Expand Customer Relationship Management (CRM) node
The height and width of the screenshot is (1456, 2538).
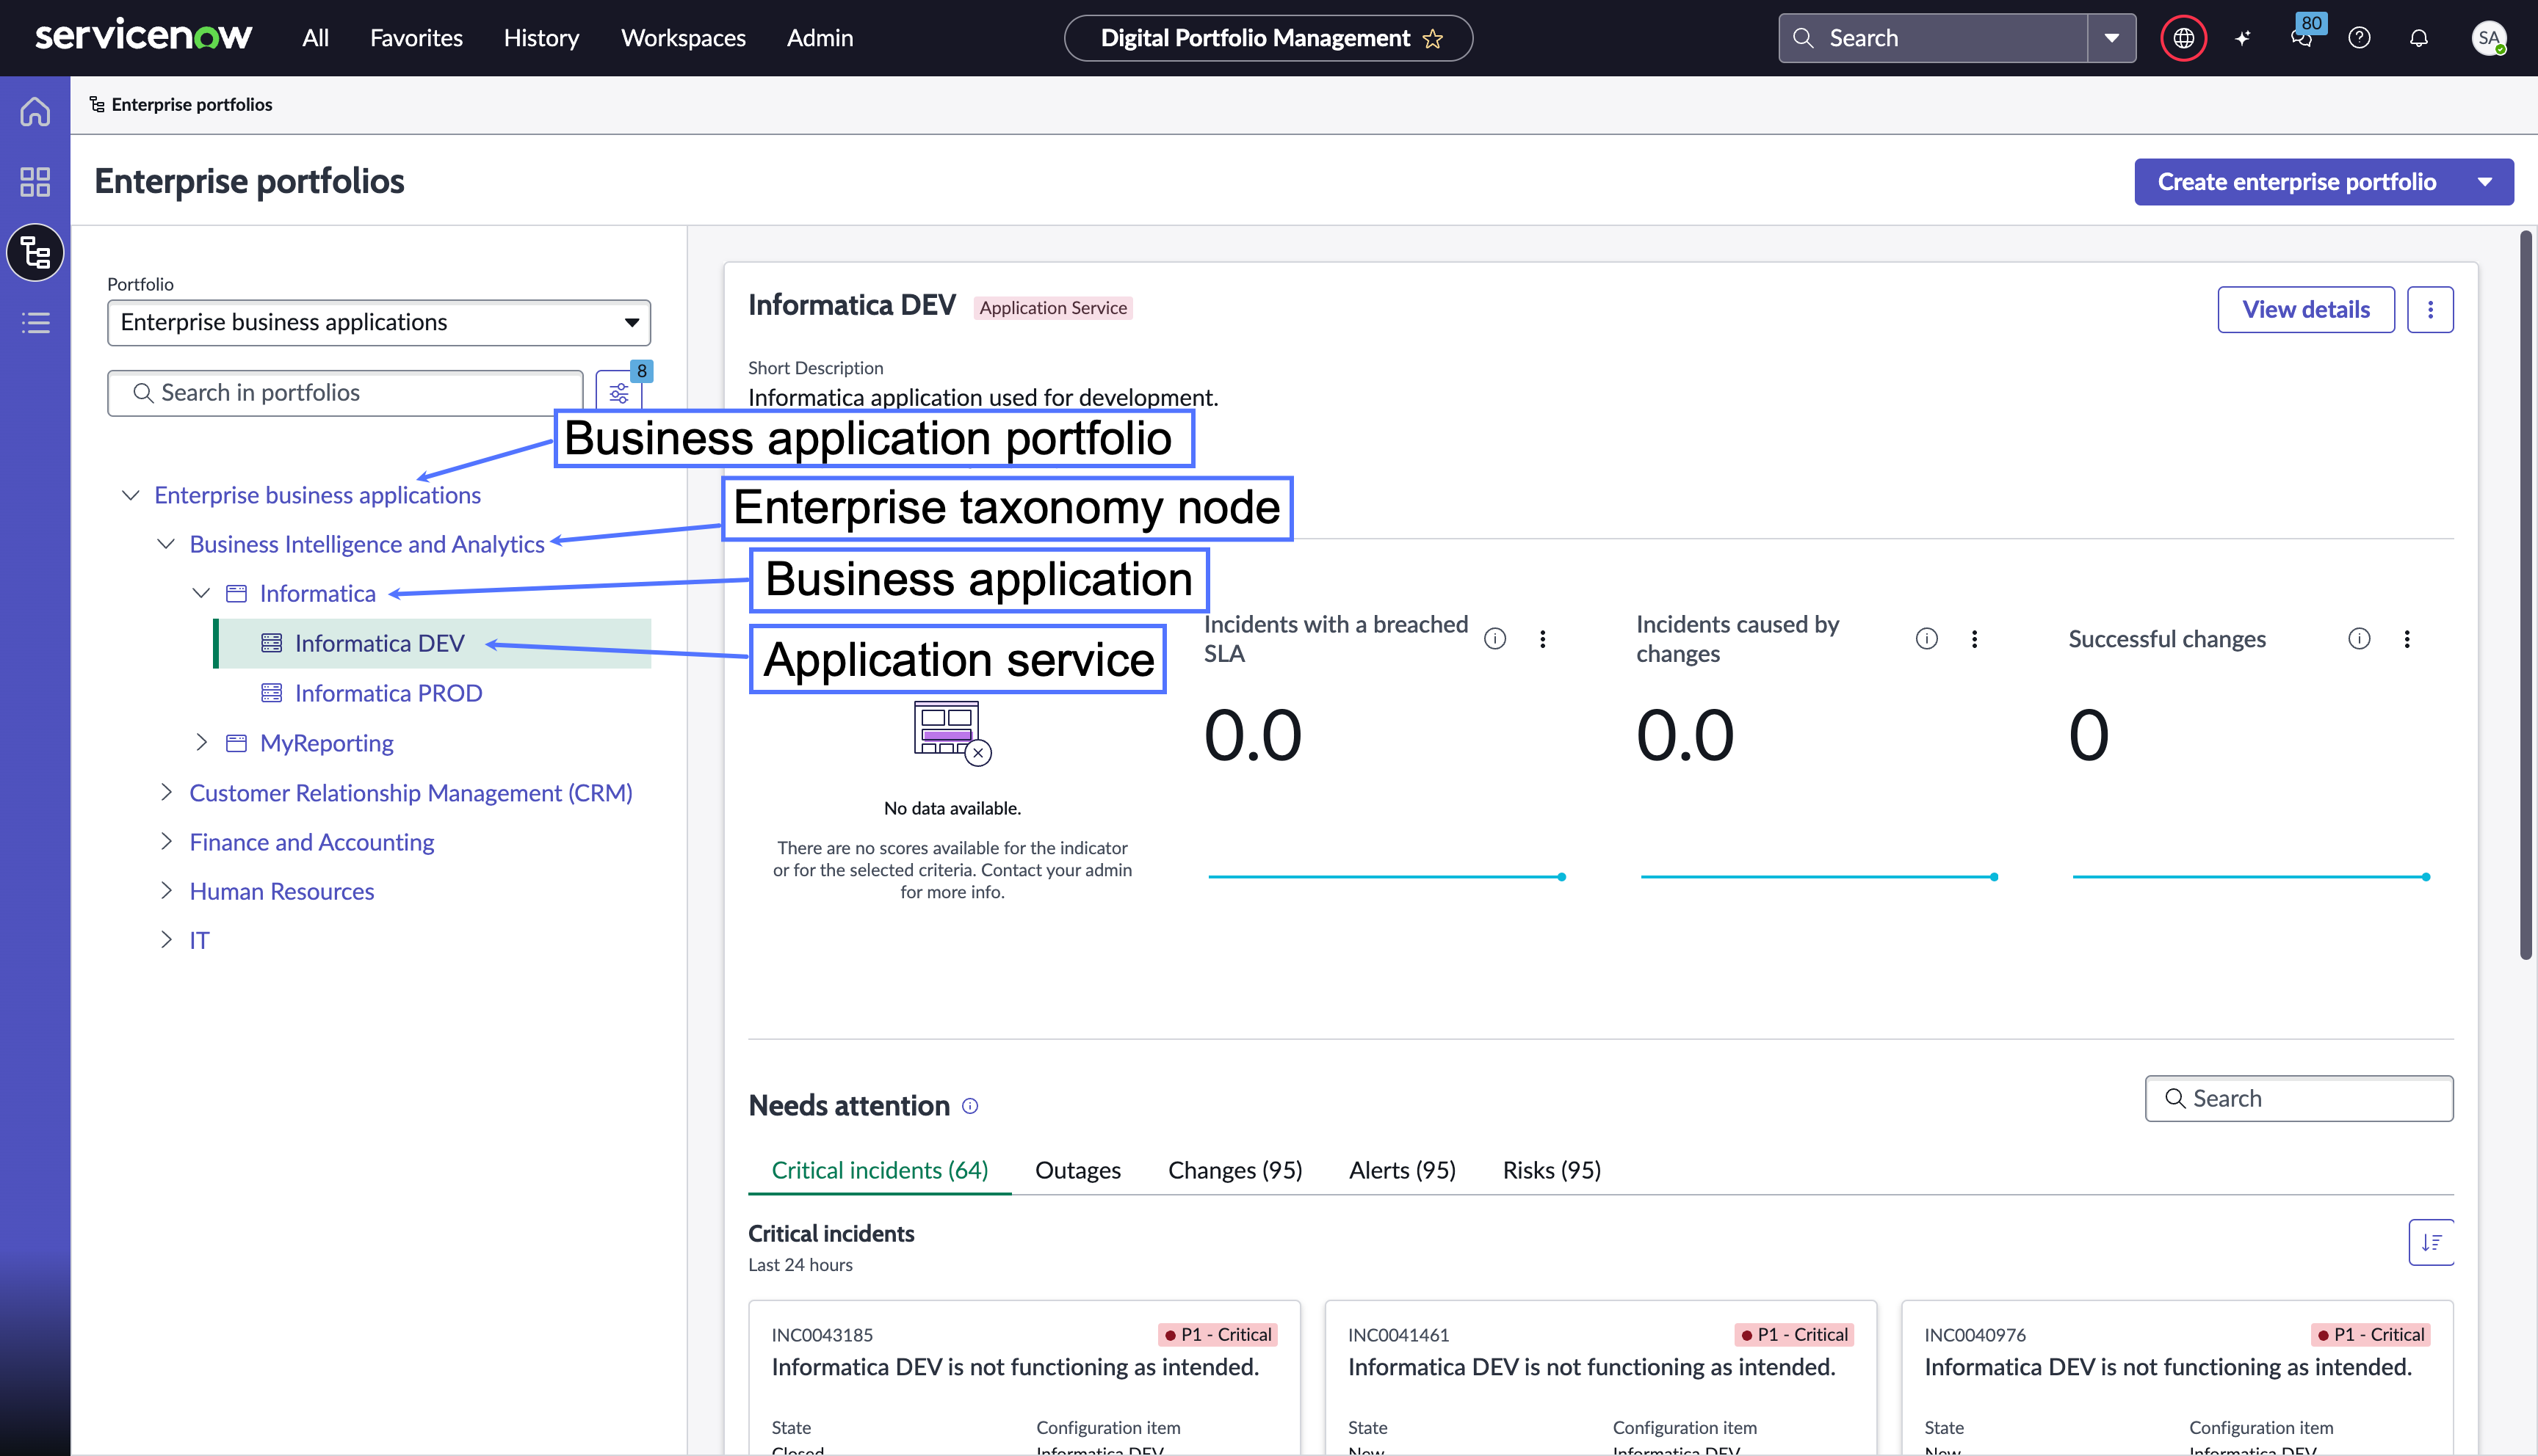coord(166,792)
